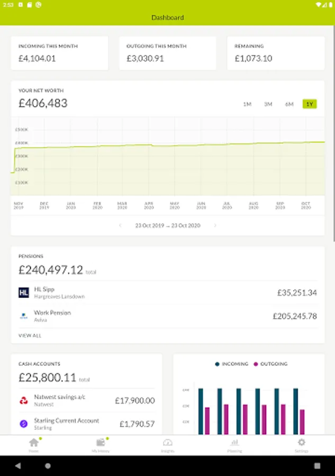Toggle the Incoming legend color dot
The width and height of the screenshot is (335, 476).
(x=218, y=364)
